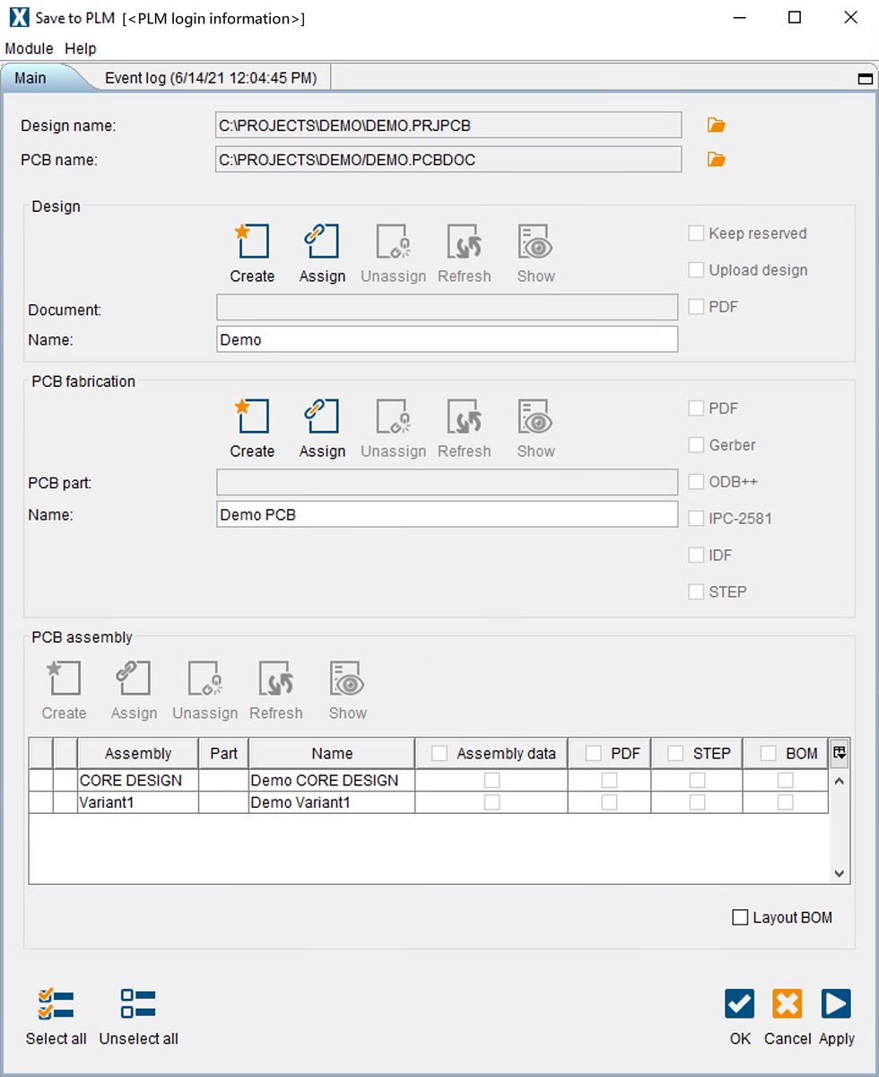Open folder icon beside PCB name
The height and width of the screenshot is (1077, 879).
[x=716, y=160]
